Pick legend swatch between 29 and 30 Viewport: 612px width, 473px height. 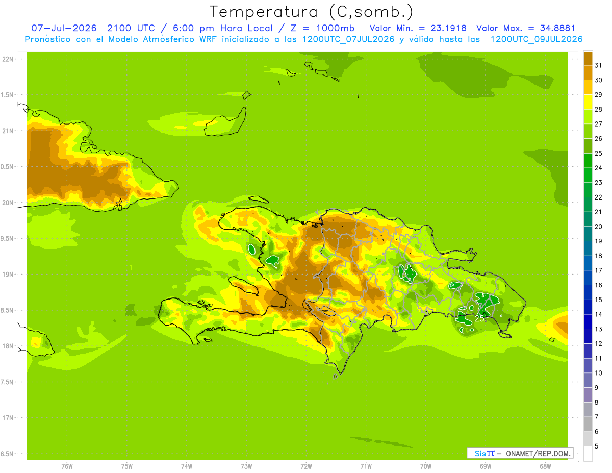[588, 87]
